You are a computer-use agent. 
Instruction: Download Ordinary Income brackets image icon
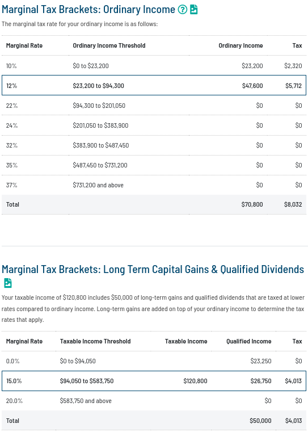[194, 10]
